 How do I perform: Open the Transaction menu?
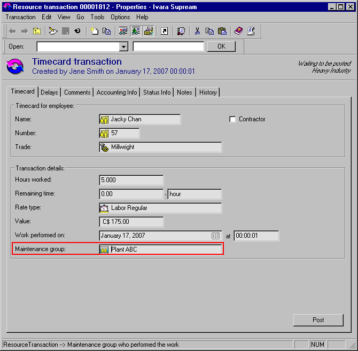click(x=20, y=17)
